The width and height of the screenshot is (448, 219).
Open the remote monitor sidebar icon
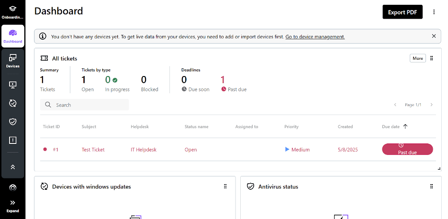pyautogui.click(x=12, y=85)
